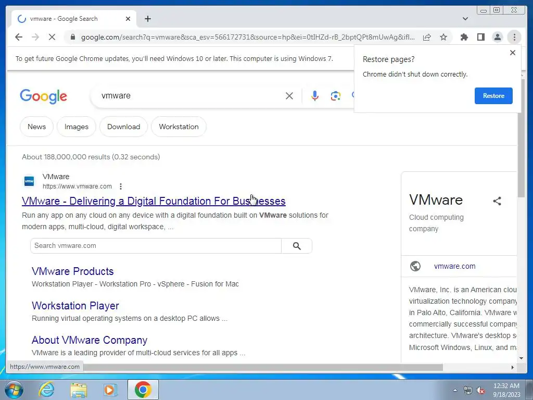This screenshot has width=533, height=400.
Task: Open a new tab with plus button
Action: pyautogui.click(x=147, y=19)
